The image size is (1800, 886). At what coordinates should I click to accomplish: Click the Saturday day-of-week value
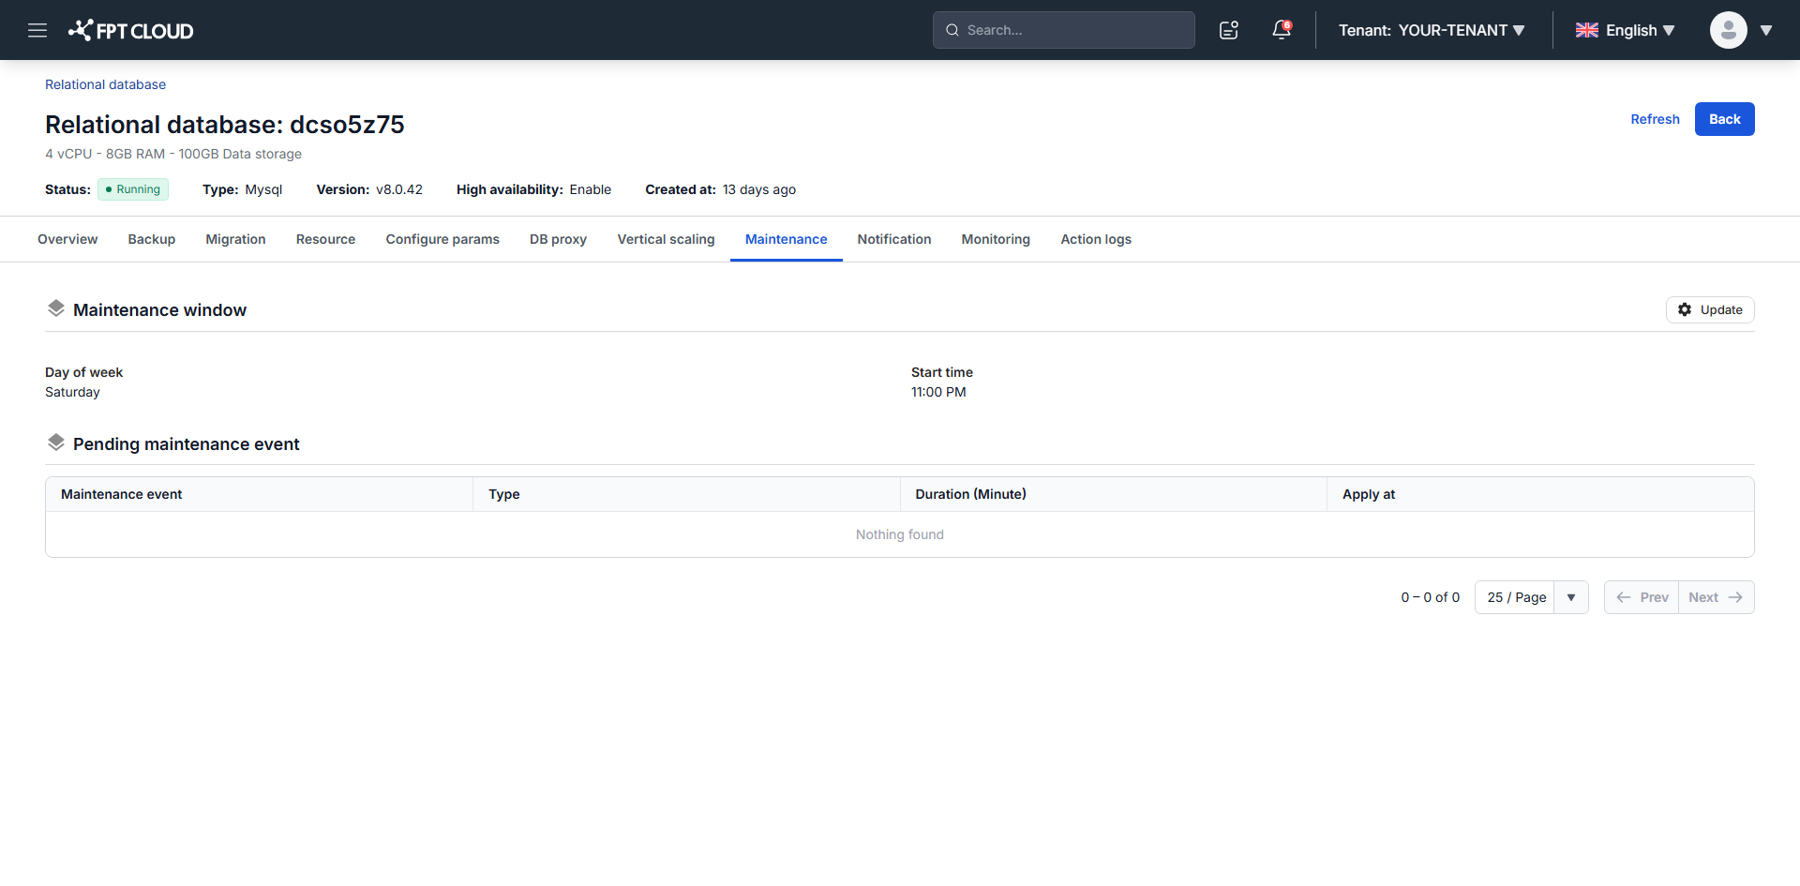pos(72,392)
